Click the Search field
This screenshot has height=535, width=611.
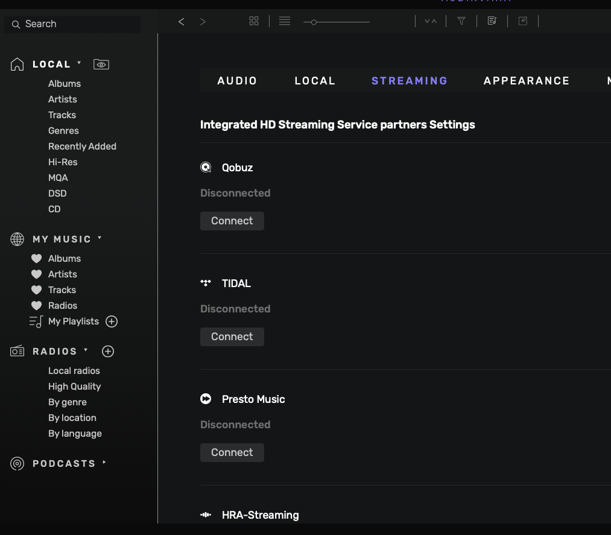click(72, 24)
